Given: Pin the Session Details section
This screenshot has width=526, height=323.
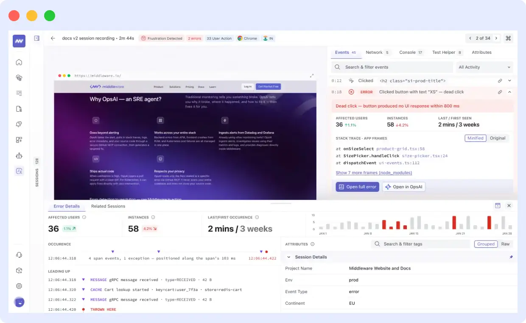Looking at the screenshot, I should (511, 257).
